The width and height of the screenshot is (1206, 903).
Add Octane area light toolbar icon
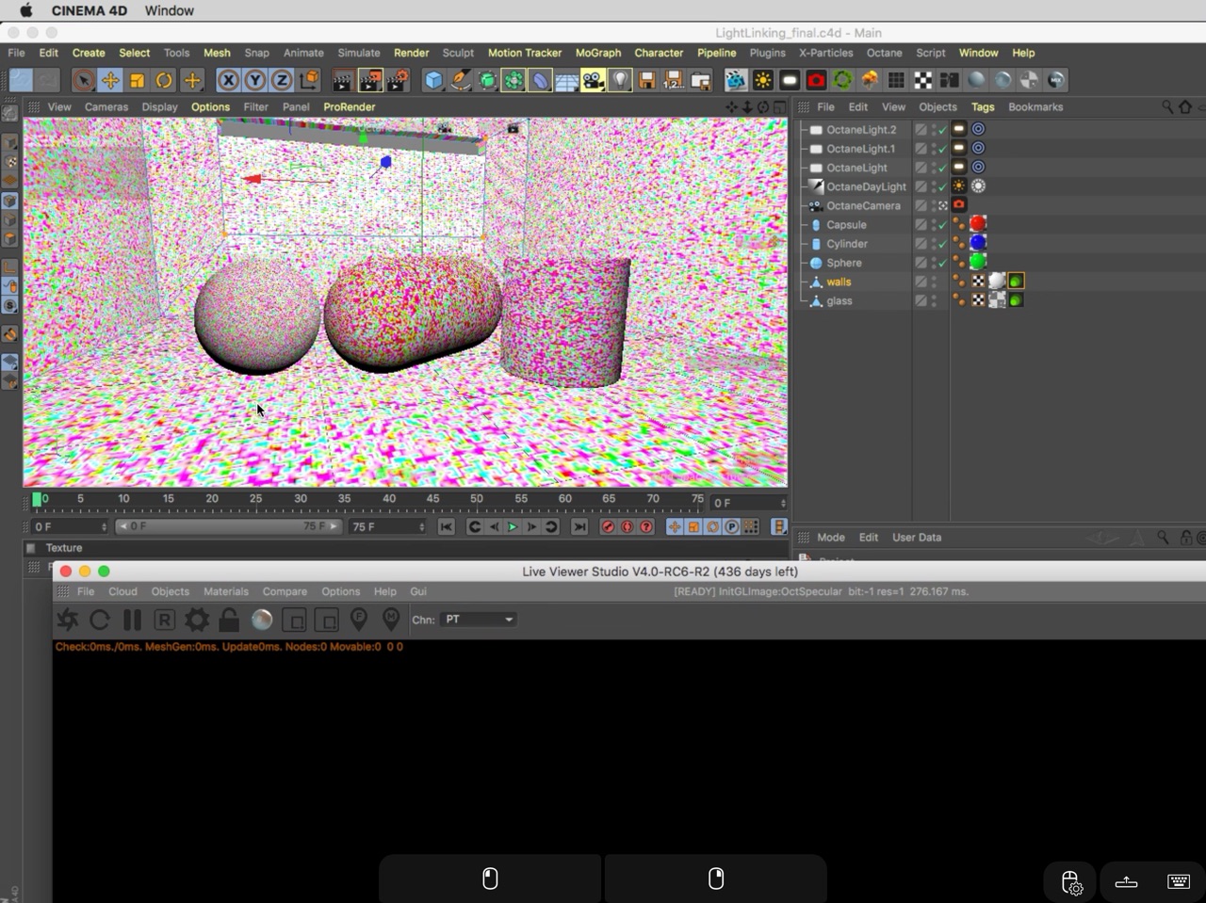coord(790,81)
